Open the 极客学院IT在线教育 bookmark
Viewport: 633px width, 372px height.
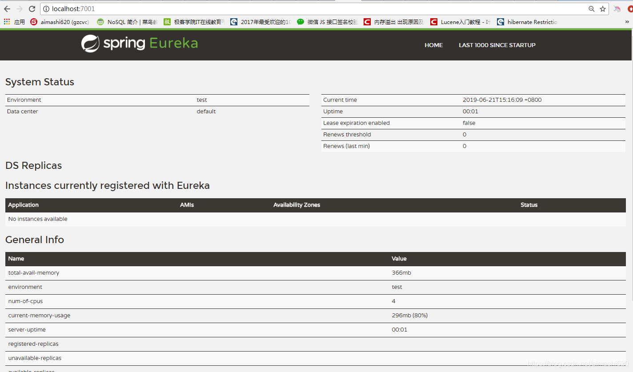[194, 22]
